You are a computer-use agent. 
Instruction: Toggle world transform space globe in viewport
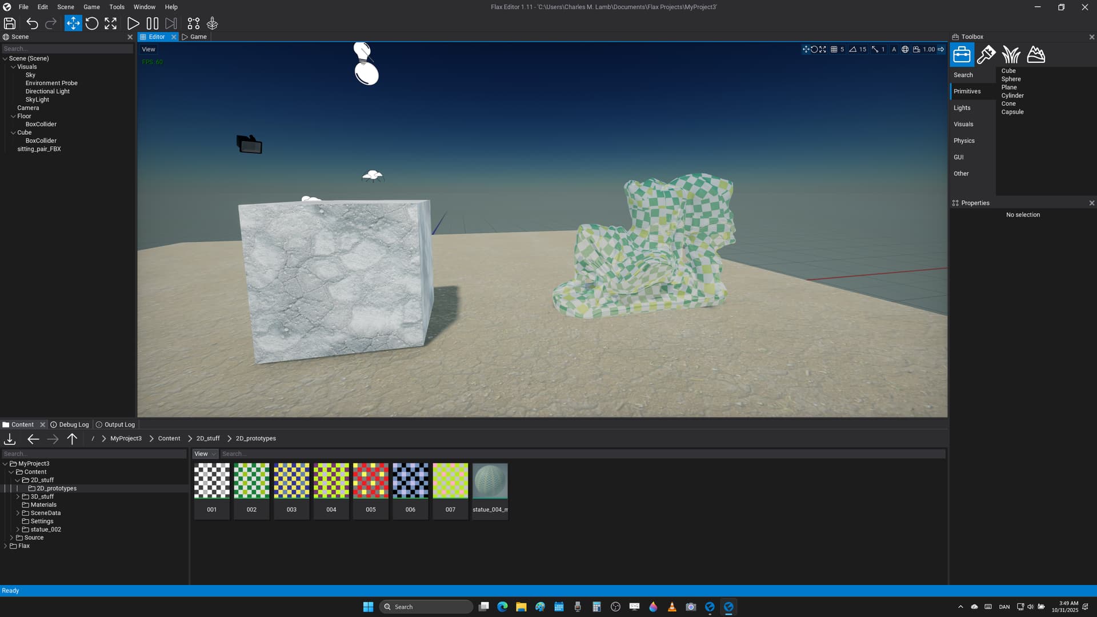(x=905, y=50)
